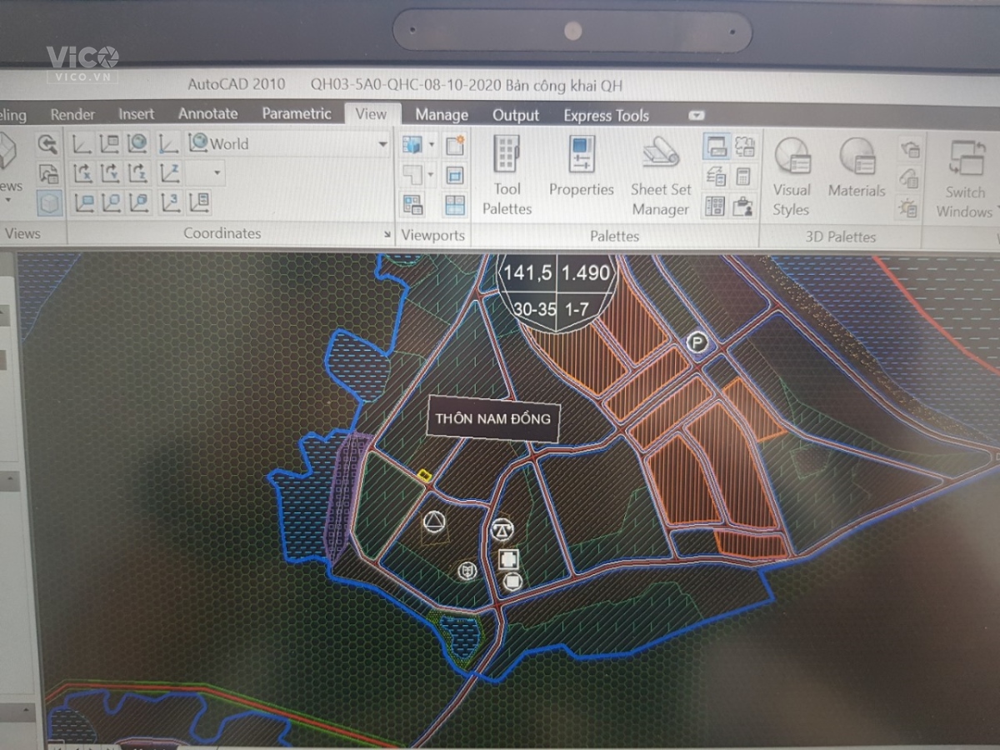Open Visual Styles manager

pyautogui.click(x=792, y=177)
